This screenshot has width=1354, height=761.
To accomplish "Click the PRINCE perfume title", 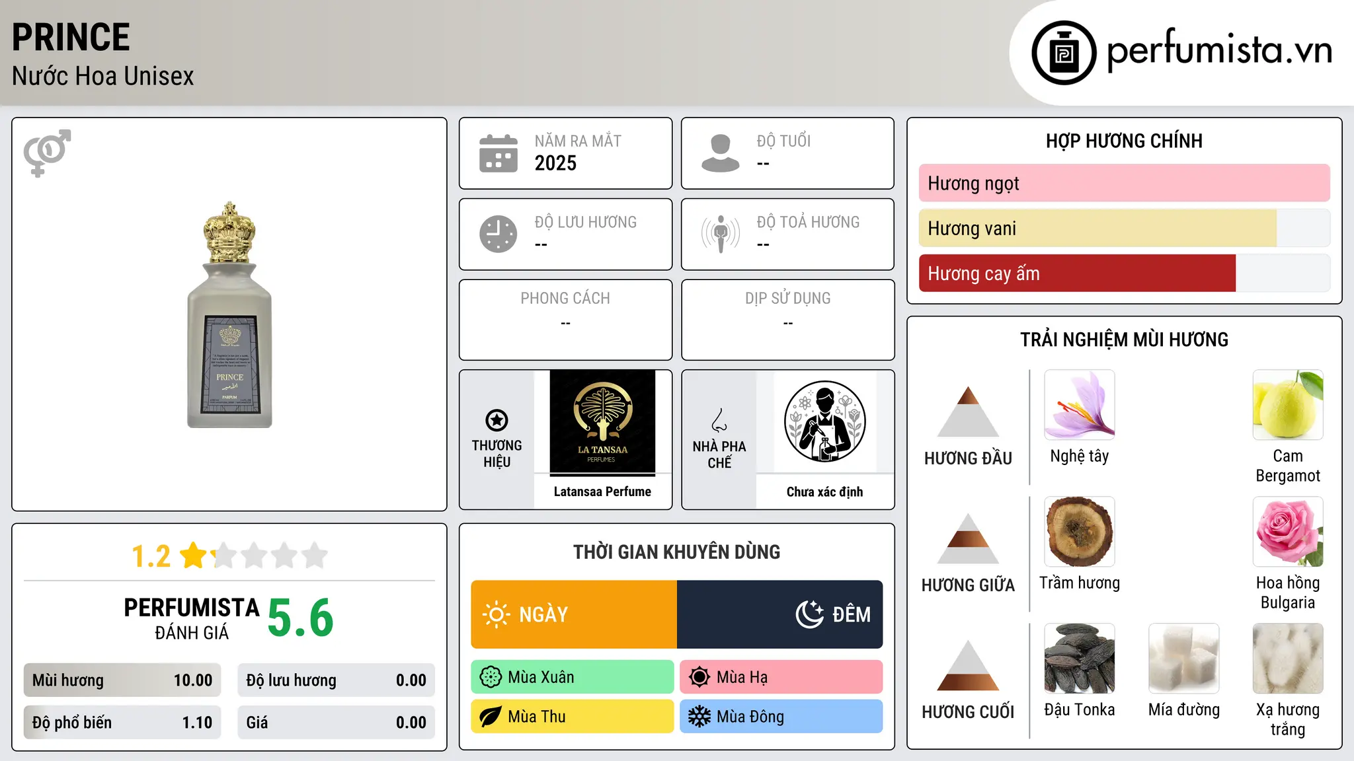I will tap(71, 38).
